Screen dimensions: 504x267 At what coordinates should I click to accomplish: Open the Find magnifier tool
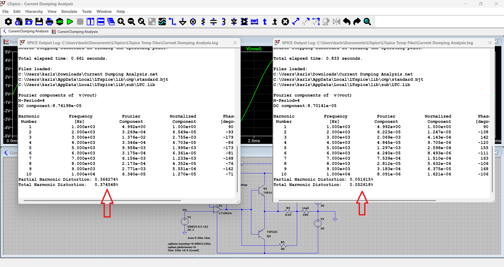367,22
